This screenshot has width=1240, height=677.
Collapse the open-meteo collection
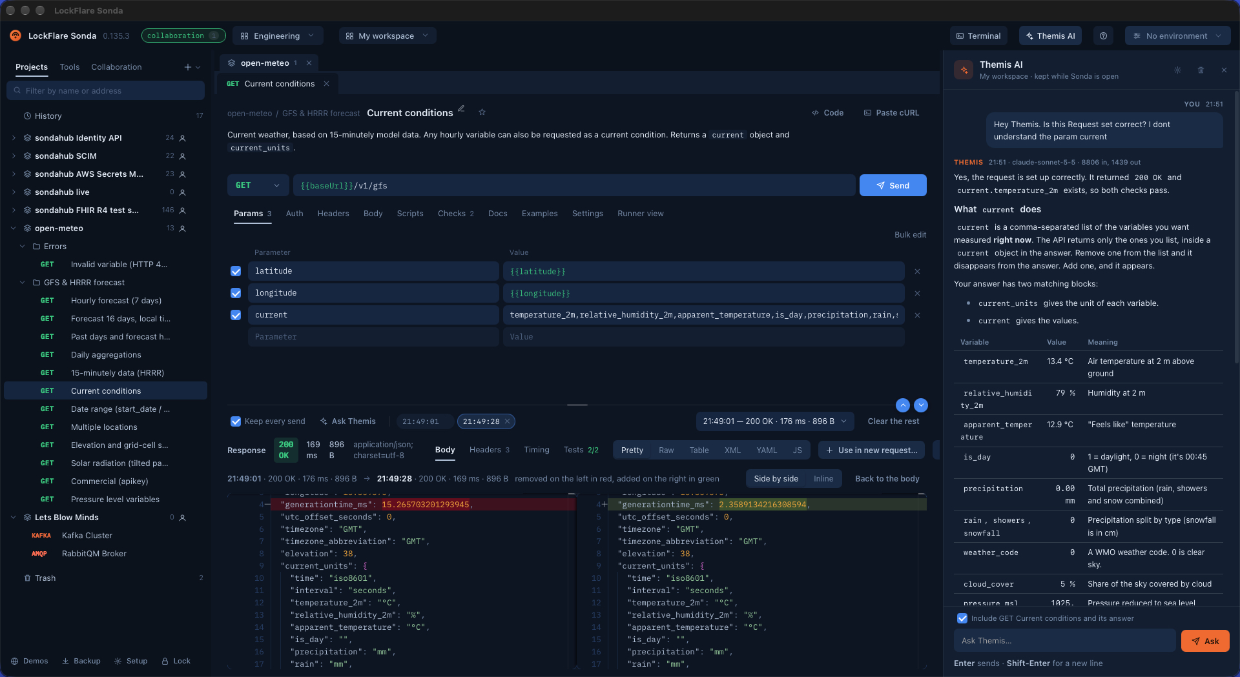(14, 228)
